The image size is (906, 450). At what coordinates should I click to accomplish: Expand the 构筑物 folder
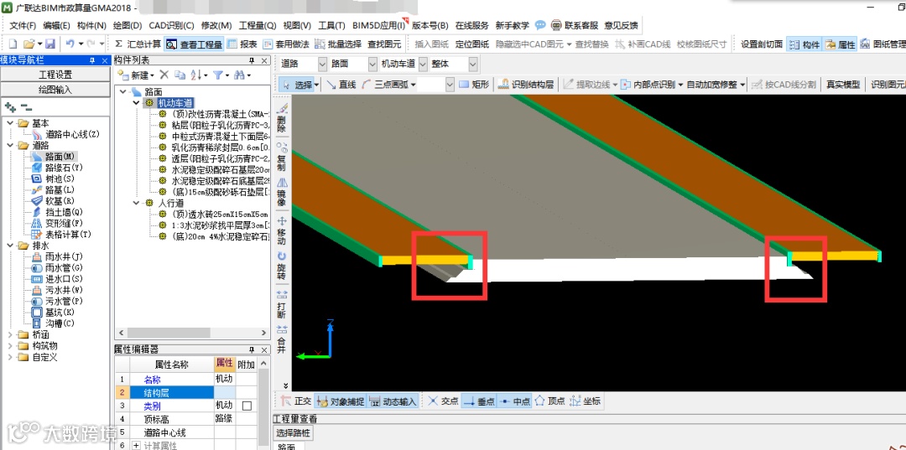pos(10,345)
